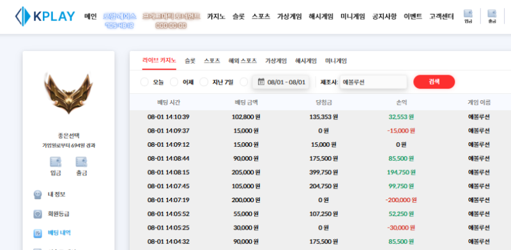Click the bet time 08-01 14:09:12
This screenshot has width=511, height=250.
point(169,145)
